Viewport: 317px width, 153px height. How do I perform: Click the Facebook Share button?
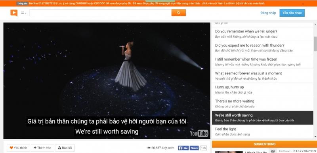194,148
